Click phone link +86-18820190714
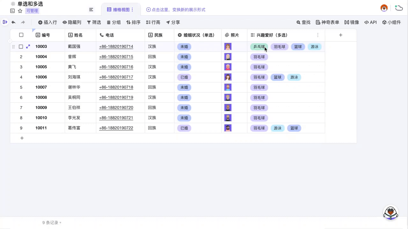Image resolution: width=408 pixels, height=229 pixels. point(116,46)
